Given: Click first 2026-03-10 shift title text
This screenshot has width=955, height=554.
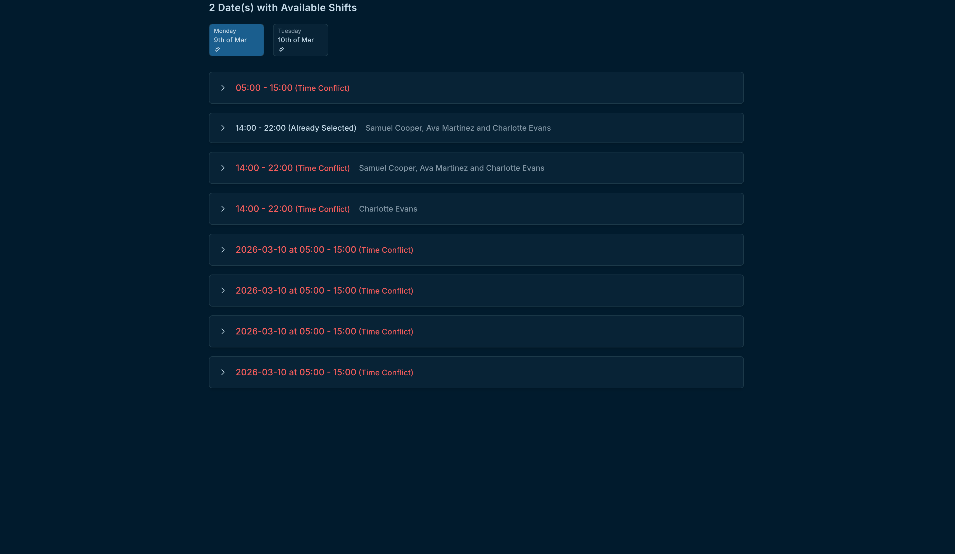Looking at the screenshot, I should coord(324,250).
